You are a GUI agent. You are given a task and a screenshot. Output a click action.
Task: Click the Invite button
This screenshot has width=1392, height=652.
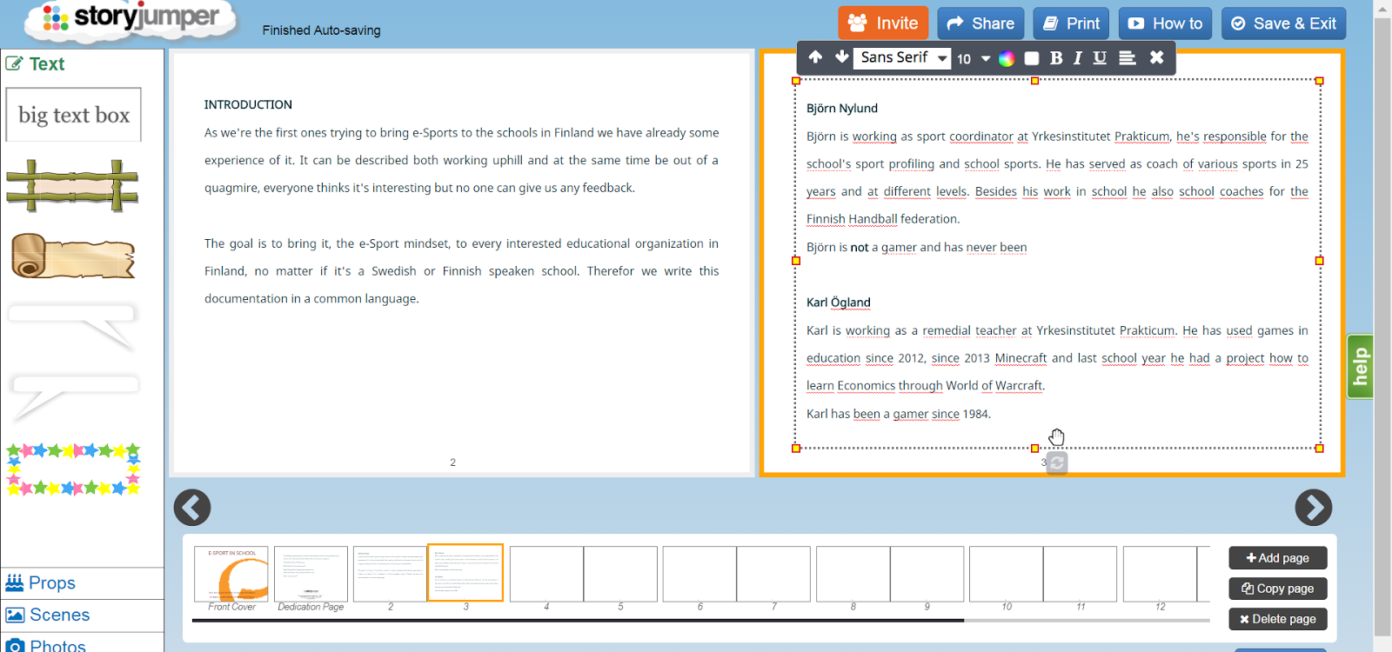click(x=884, y=23)
